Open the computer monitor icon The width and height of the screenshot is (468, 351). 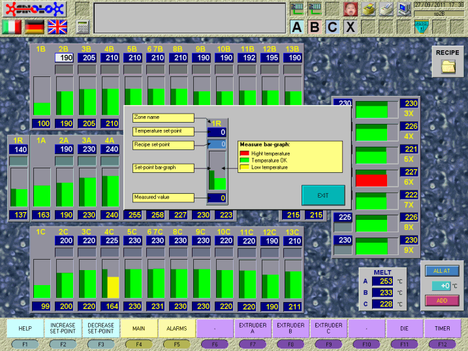pos(404,9)
